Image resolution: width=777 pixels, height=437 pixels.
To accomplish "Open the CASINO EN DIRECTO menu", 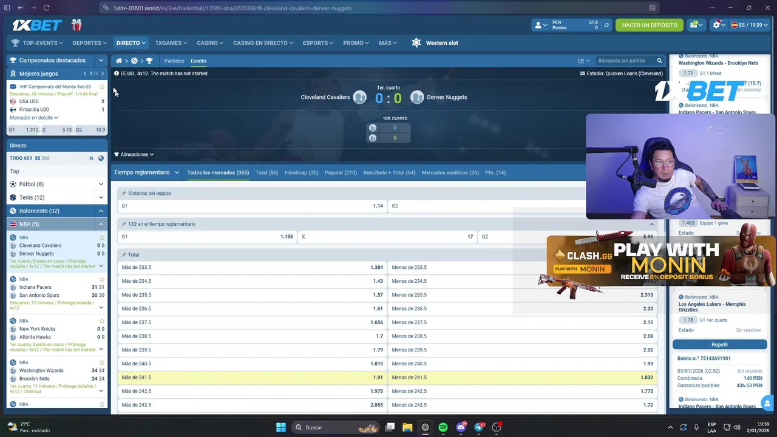I will pyautogui.click(x=263, y=42).
